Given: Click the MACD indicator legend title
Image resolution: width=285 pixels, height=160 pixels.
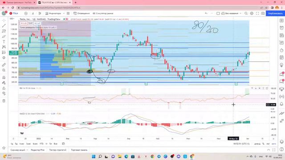Looking at the screenshot, I should pos(32,114).
